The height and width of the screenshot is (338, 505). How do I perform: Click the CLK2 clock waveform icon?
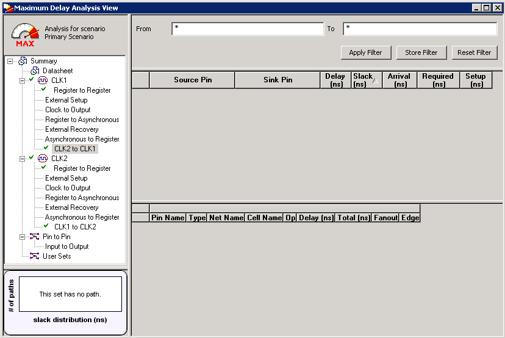click(x=43, y=158)
